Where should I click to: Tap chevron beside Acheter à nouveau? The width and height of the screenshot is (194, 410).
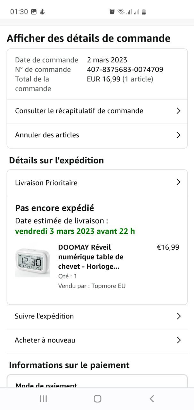(x=179, y=340)
